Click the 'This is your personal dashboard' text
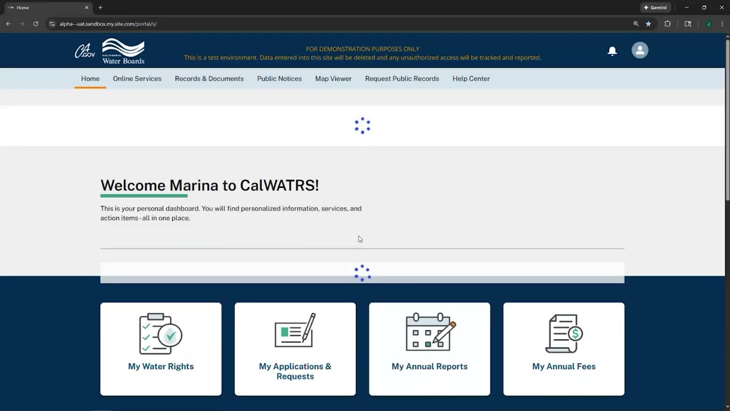The image size is (730, 411). click(x=231, y=213)
